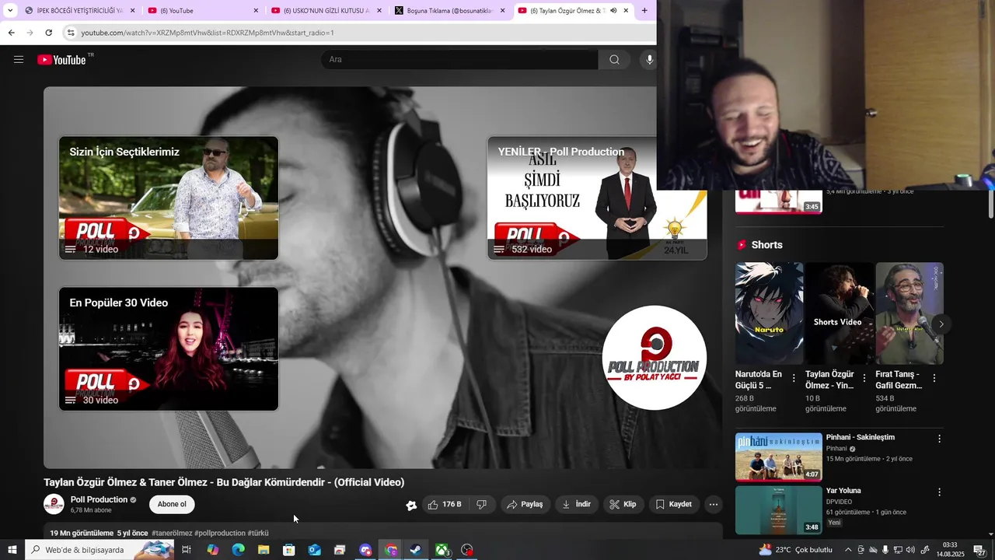This screenshot has width=995, height=560.
Task: Switch to USKO'NUN GİZLİ KUTUSU tab
Action: click(326, 11)
